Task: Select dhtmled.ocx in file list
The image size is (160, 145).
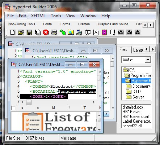Action: coord(133,107)
